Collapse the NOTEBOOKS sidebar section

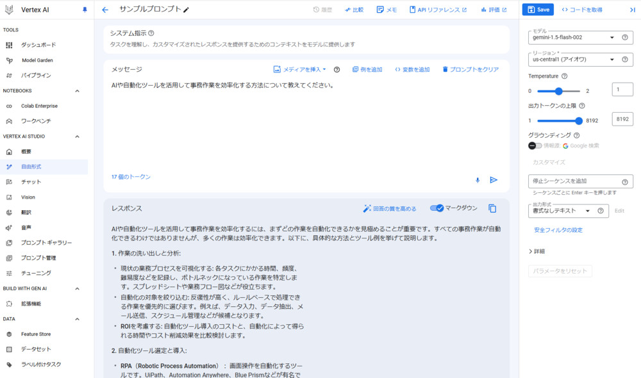pyautogui.click(x=78, y=91)
